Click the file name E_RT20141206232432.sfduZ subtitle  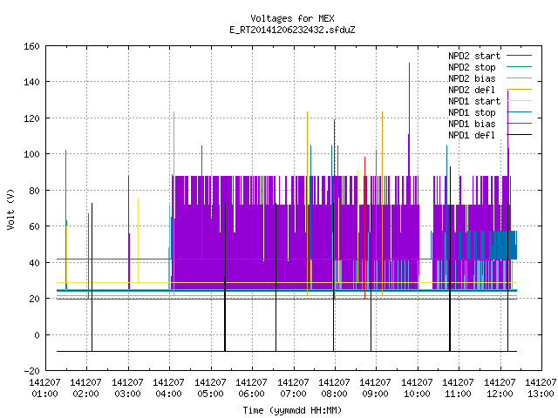(x=292, y=30)
